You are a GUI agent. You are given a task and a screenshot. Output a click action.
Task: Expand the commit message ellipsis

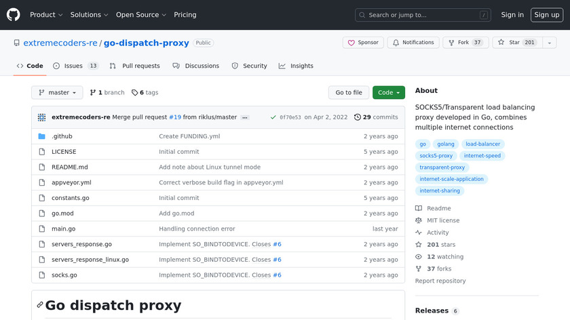[x=245, y=117]
